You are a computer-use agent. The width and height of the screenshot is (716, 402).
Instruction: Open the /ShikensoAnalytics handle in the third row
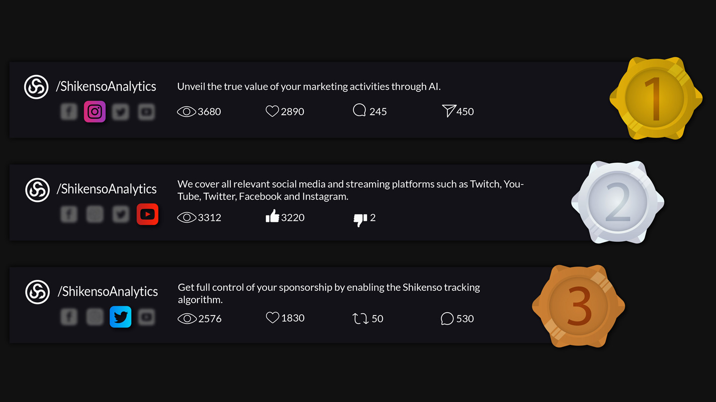[x=107, y=291]
